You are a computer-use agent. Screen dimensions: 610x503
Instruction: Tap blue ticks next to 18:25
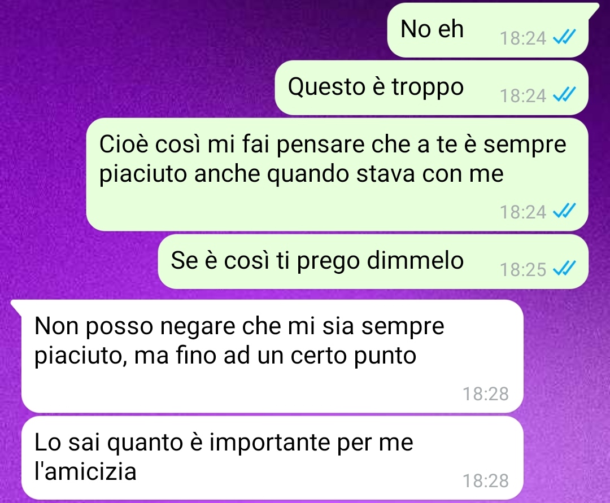click(564, 269)
